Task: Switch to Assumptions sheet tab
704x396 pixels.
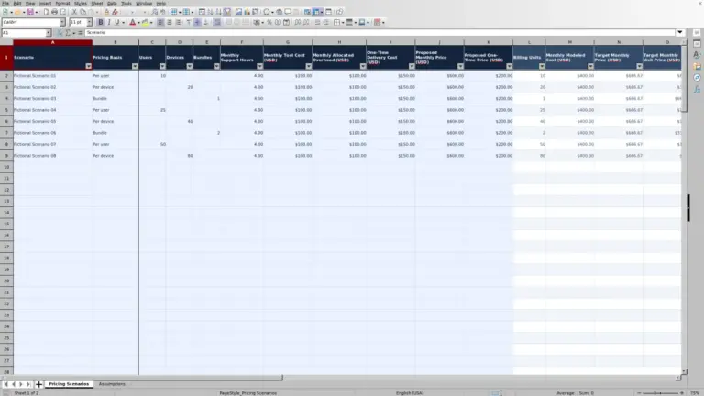Action: tap(112, 384)
